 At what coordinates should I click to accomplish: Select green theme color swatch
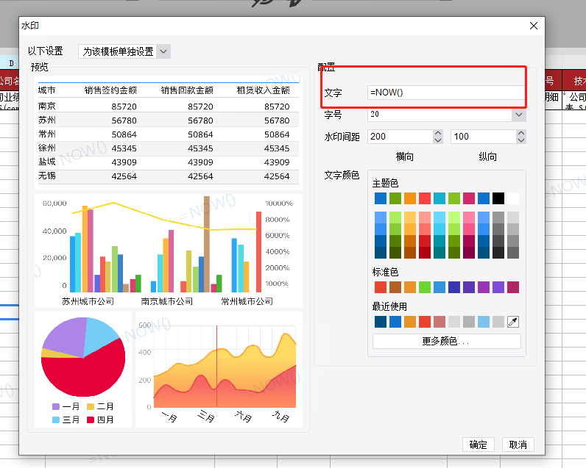click(395, 198)
